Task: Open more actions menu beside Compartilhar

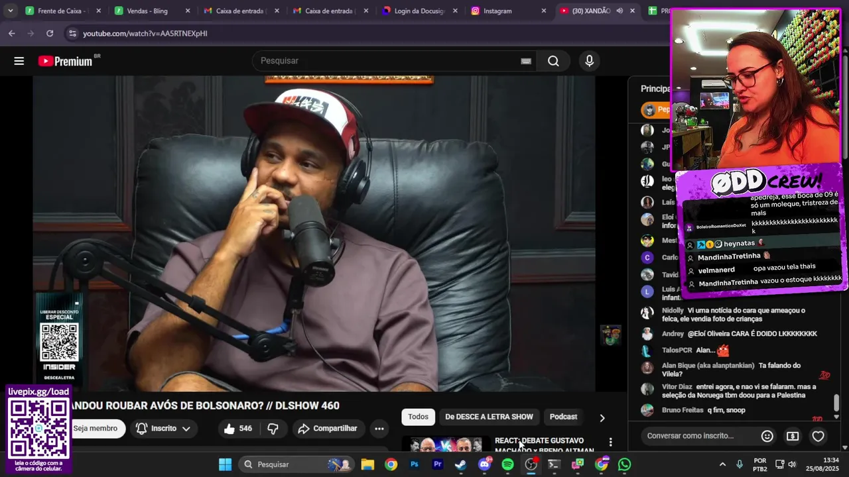Action: (x=379, y=429)
